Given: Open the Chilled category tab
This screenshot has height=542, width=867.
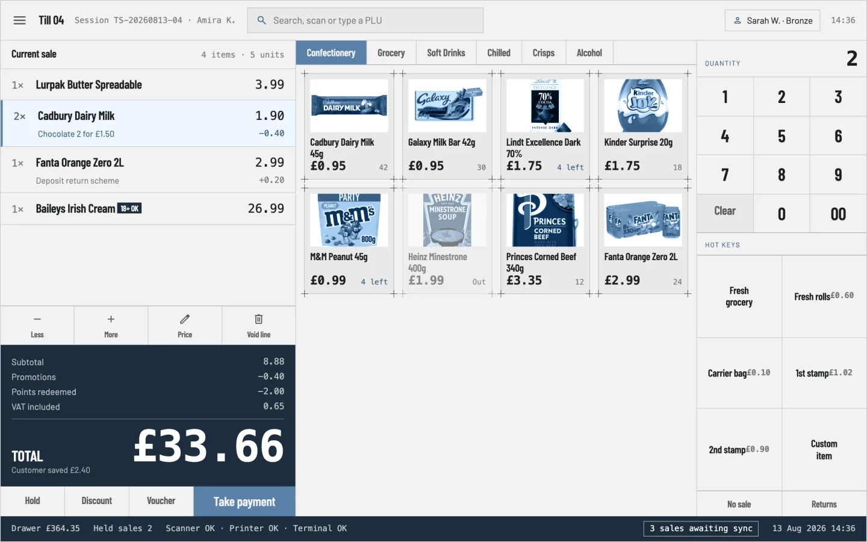Looking at the screenshot, I should point(499,53).
